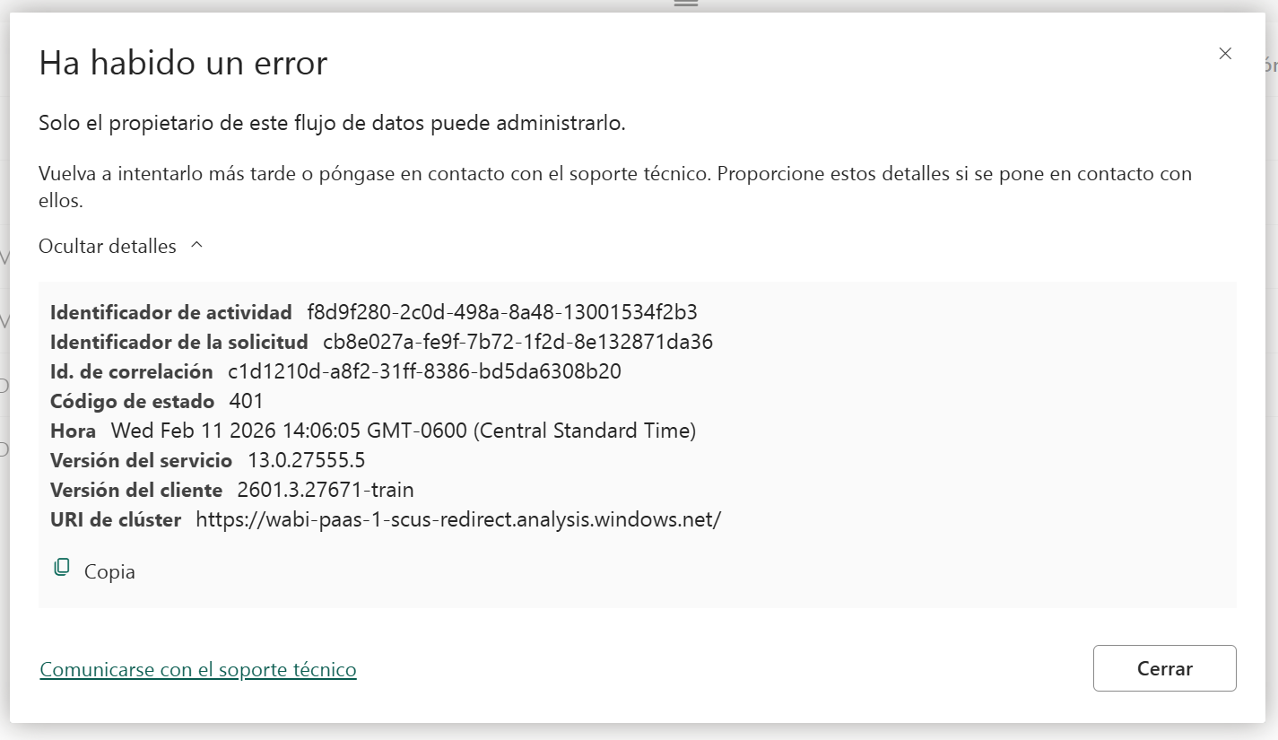The height and width of the screenshot is (740, 1278).
Task: Click the 'Cerrar' button
Action: [x=1164, y=668]
